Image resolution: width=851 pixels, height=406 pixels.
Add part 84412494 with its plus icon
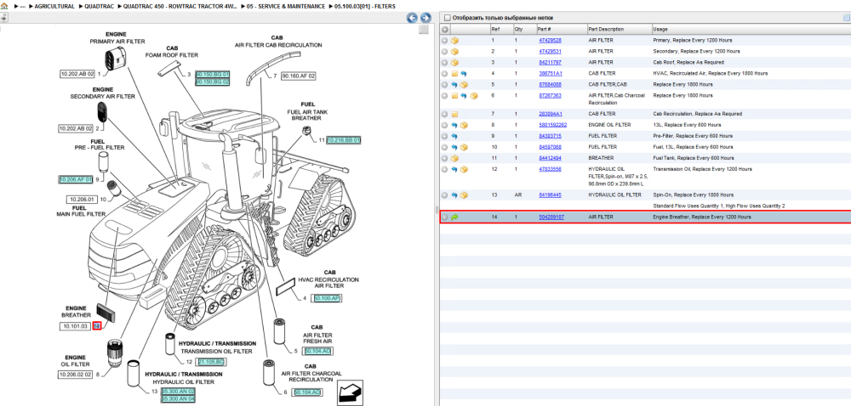[444, 158]
